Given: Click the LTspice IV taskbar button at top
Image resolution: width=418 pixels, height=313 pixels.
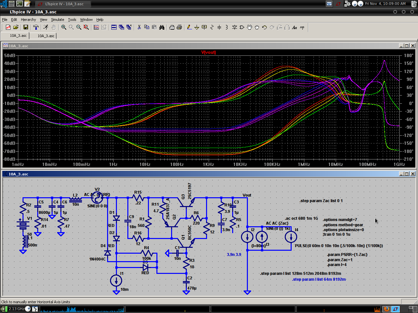Looking at the screenshot, I should [x=62, y=4].
